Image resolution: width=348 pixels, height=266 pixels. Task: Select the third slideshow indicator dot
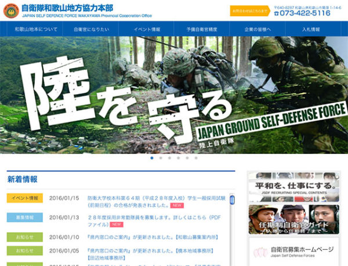point(169,158)
